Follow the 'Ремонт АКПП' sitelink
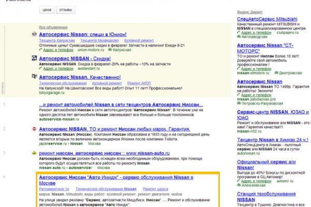 (139, 83)
